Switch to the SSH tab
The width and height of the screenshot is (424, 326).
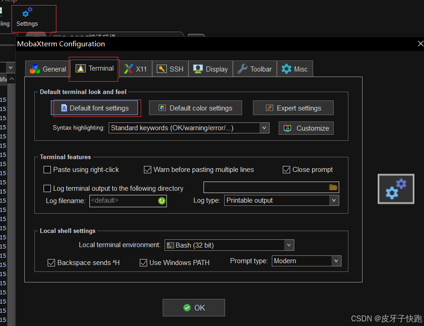[x=171, y=69]
